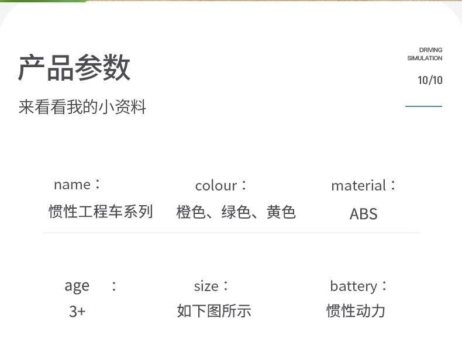The height and width of the screenshot is (346, 462).
Task: Click the 10/10 page indicator
Action: click(430, 81)
